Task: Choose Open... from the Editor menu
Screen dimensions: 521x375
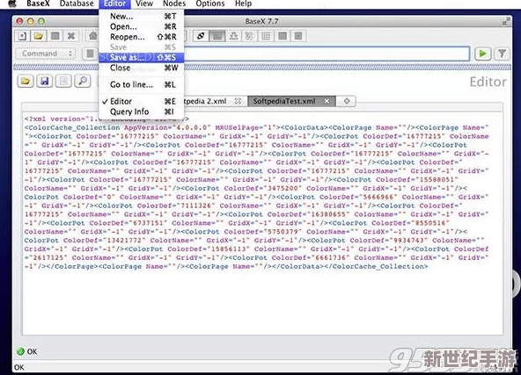Action: (x=141, y=26)
